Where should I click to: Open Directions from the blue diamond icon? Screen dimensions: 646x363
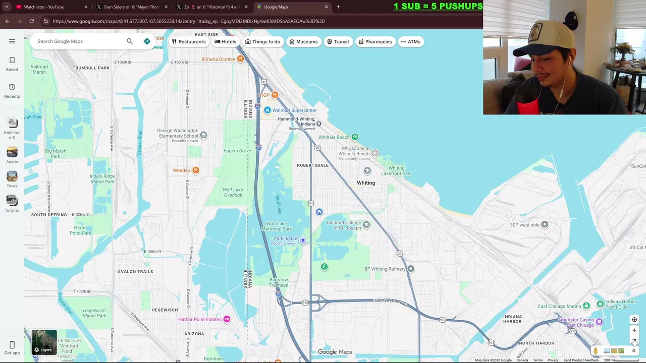[147, 41]
